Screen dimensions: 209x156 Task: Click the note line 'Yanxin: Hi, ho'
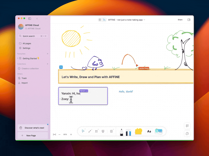[x=71, y=93]
